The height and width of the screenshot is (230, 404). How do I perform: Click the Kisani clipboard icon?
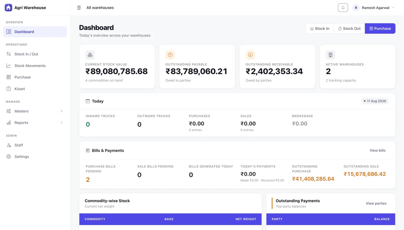click(x=9, y=89)
